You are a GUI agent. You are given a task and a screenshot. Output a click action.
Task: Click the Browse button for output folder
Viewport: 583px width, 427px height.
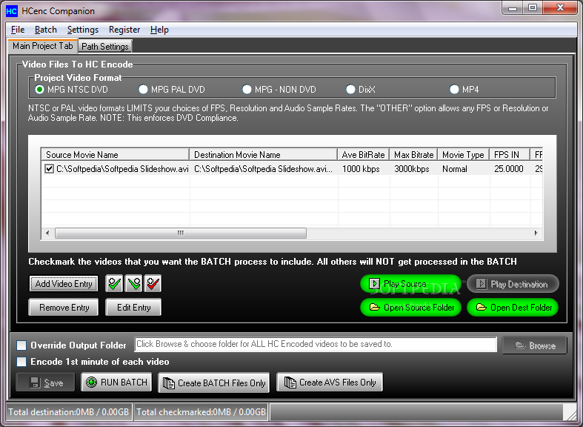click(535, 345)
